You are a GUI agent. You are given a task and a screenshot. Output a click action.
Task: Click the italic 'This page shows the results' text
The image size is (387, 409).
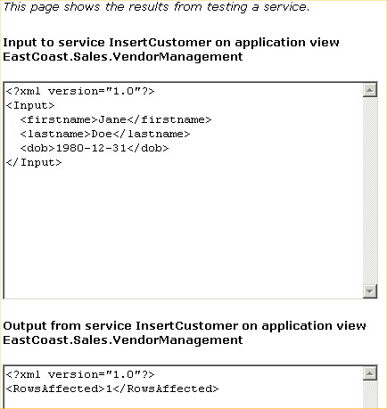(156, 7)
